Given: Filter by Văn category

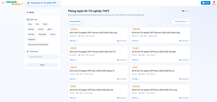Looking at the screenshot, I should [37, 24].
